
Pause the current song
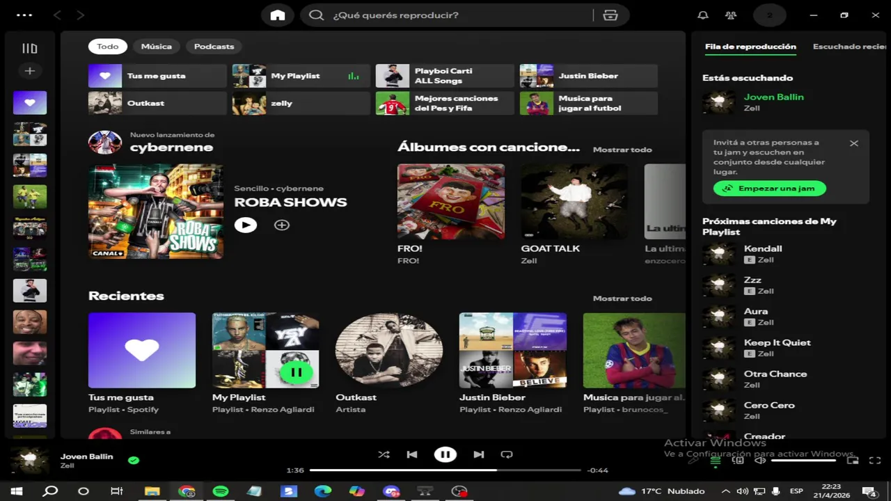(x=445, y=454)
